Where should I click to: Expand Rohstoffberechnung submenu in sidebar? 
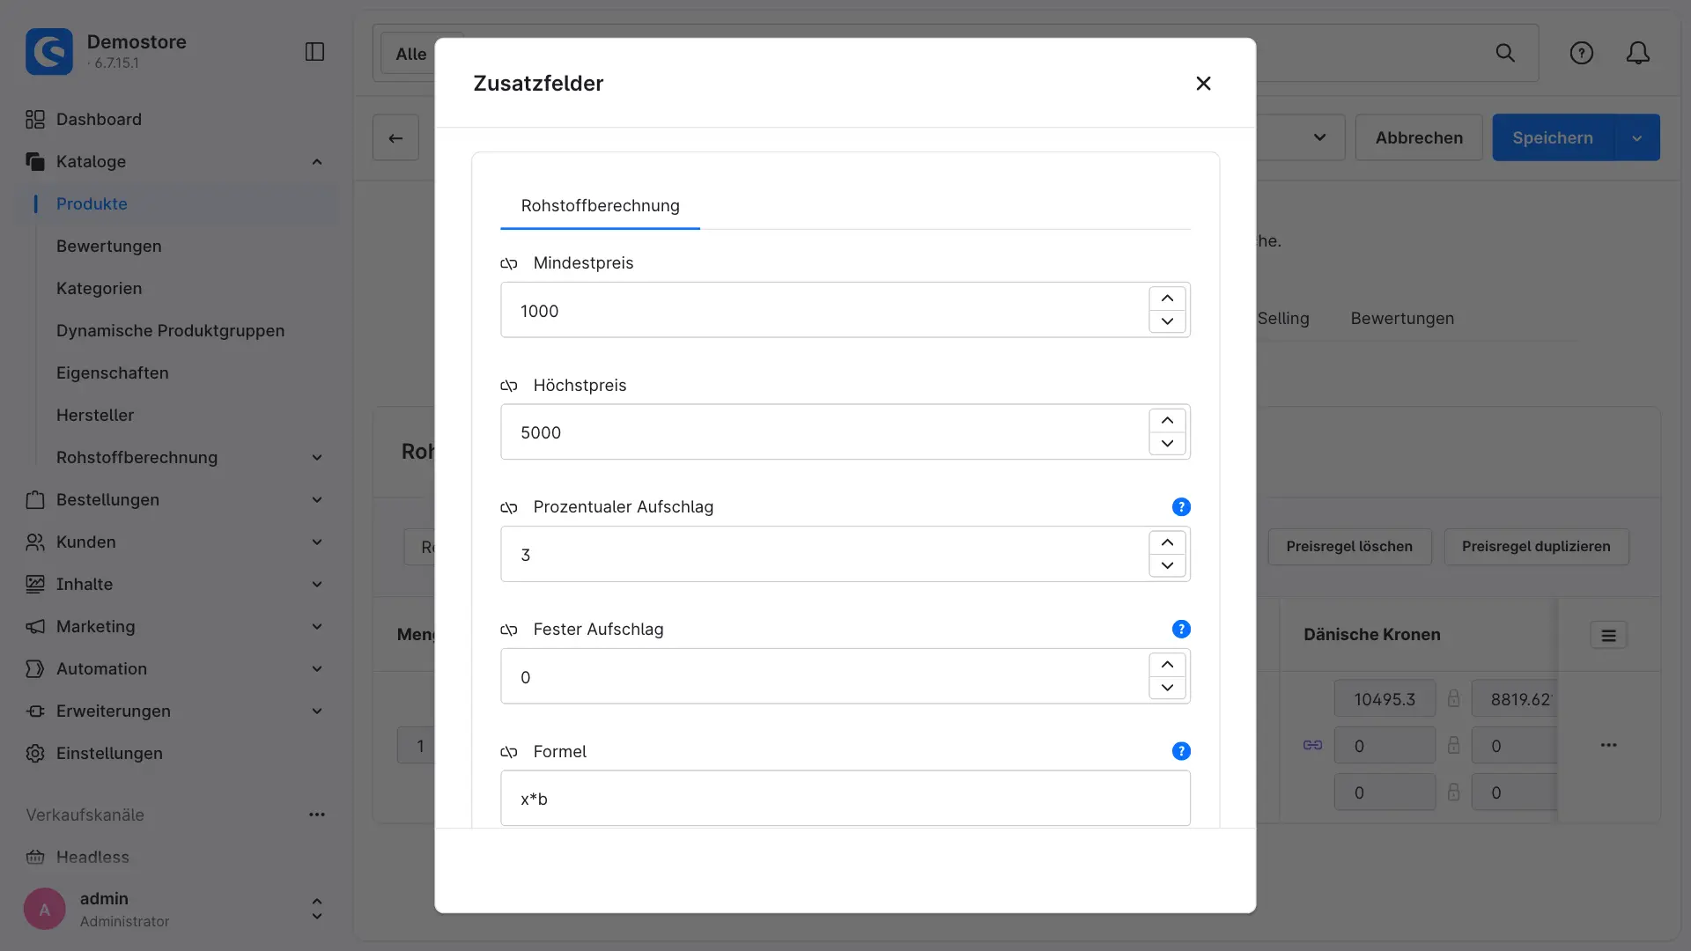point(317,457)
